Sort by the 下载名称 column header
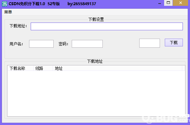 tap(20, 68)
